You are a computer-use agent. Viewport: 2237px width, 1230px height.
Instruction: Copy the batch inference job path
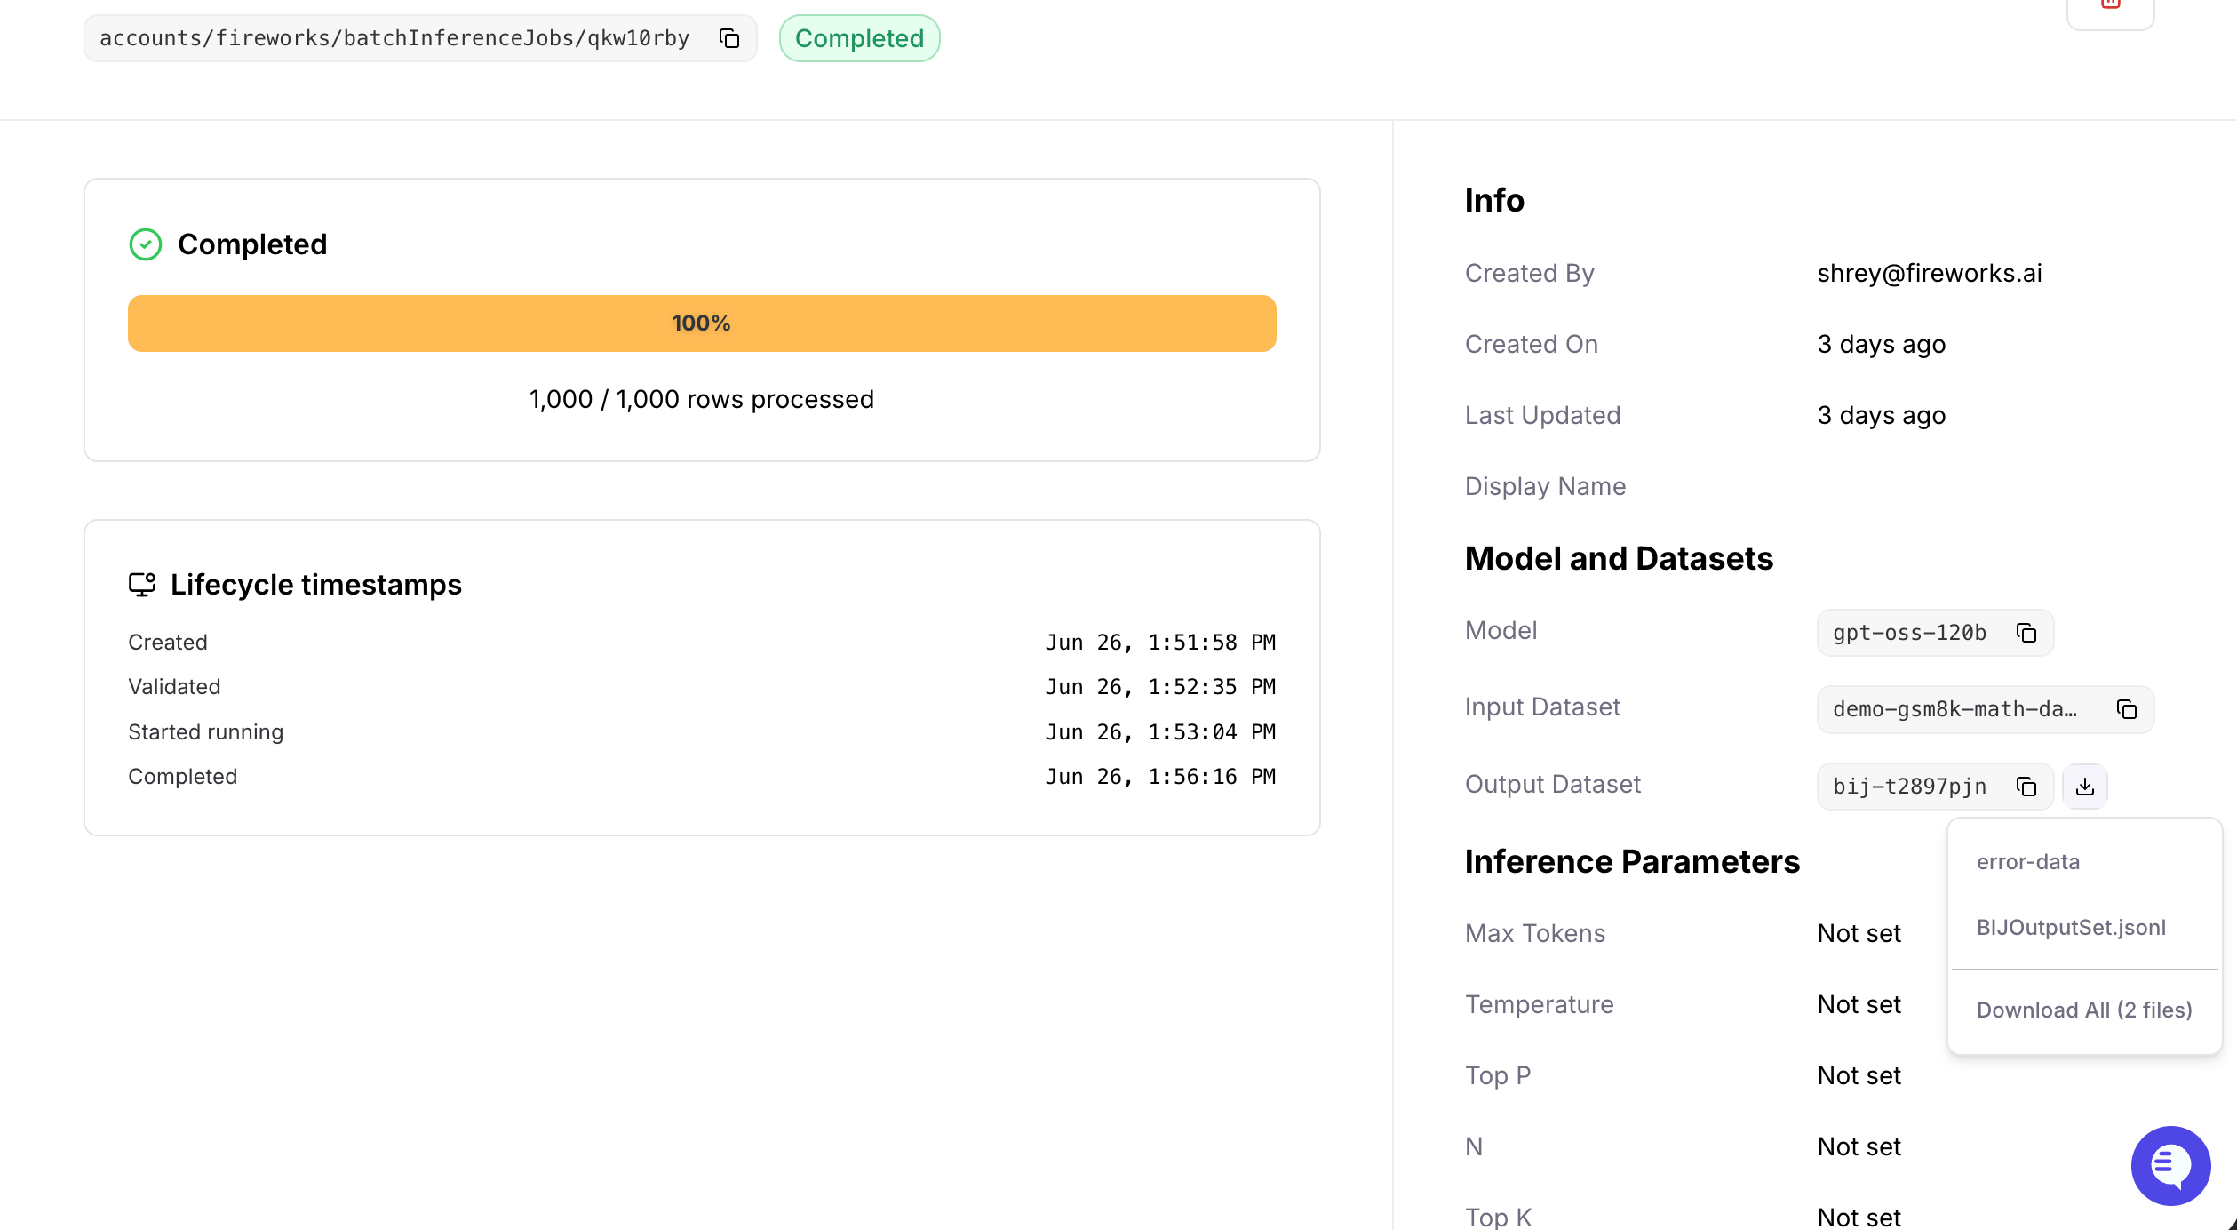pos(729,38)
